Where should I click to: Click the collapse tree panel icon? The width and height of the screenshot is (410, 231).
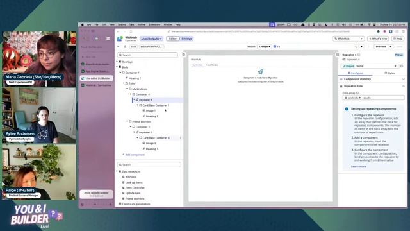click(184, 55)
